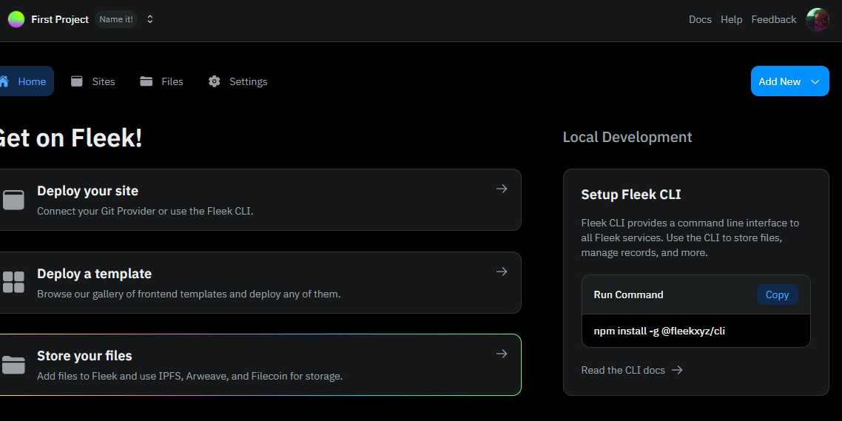Open the user avatar menu
The width and height of the screenshot is (842, 421).
point(818,19)
